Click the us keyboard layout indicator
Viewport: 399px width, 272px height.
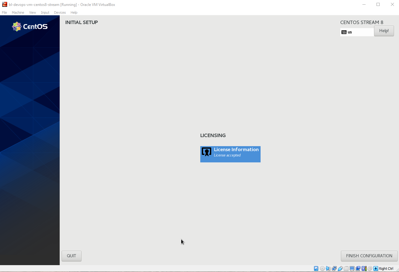click(357, 32)
